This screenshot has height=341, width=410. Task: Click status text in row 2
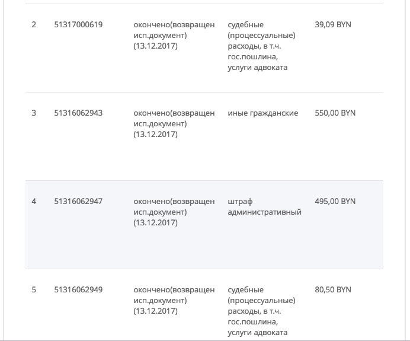click(x=174, y=36)
